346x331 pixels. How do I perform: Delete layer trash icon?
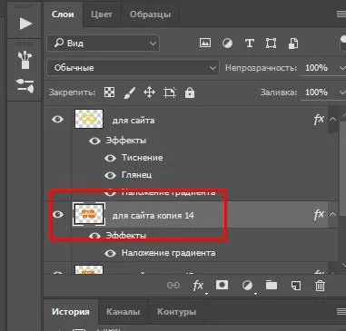[320, 285]
